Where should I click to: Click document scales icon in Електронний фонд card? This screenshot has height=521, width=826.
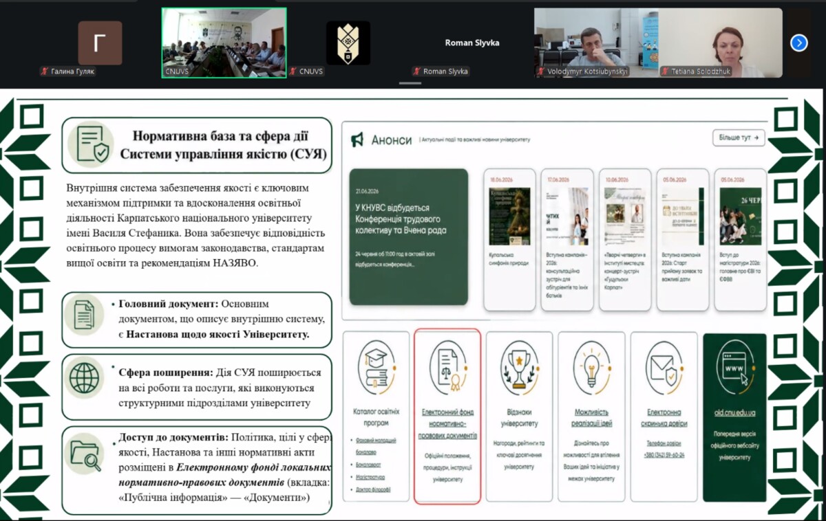447,368
